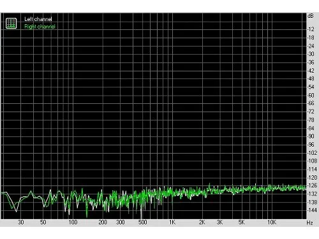
Task: Click the 200 frequency axis label
Action: pos(103,222)
